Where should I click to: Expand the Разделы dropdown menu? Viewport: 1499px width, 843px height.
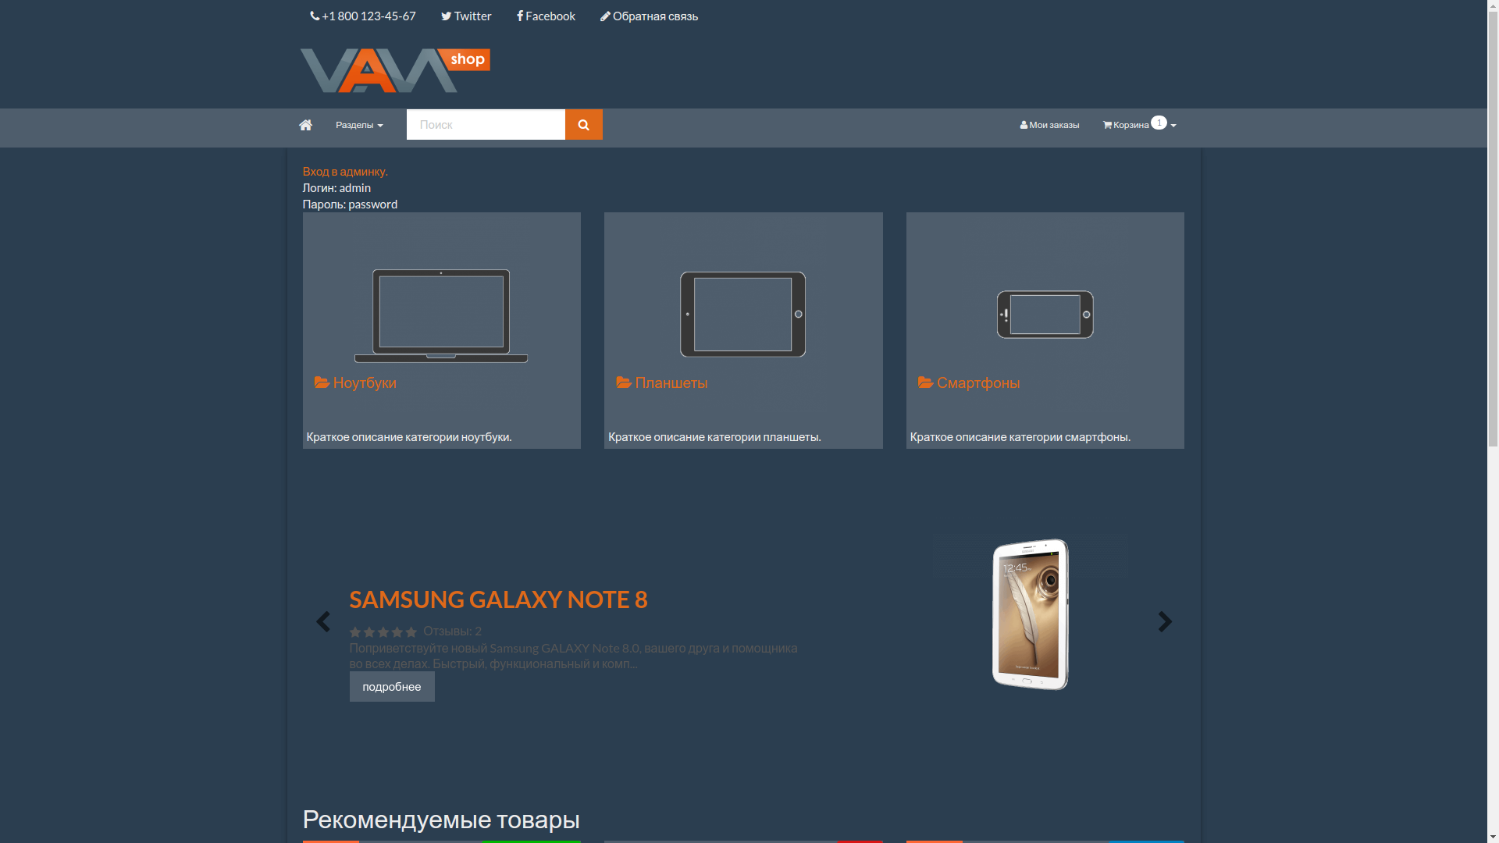coord(359,125)
